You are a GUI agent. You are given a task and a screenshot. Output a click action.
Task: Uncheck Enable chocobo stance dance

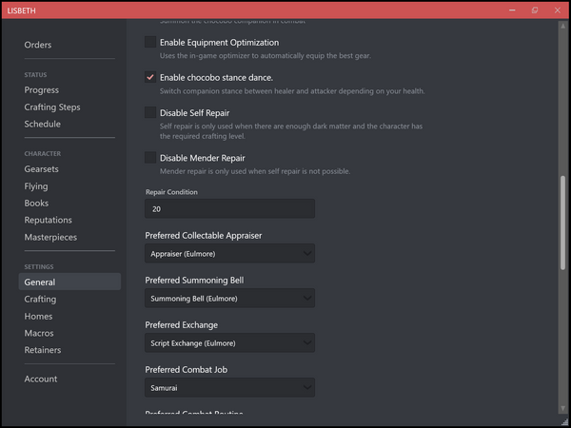[150, 77]
